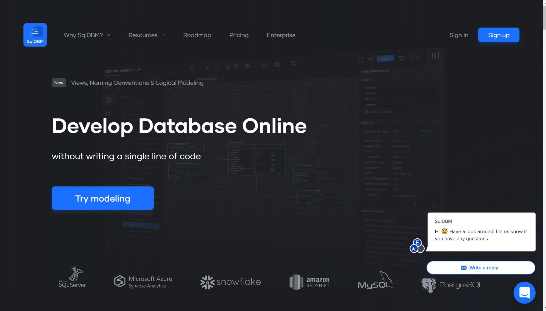The height and width of the screenshot is (311, 546).
Task: Select the PostgreSQL elephant logo
Action: [452, 285]
